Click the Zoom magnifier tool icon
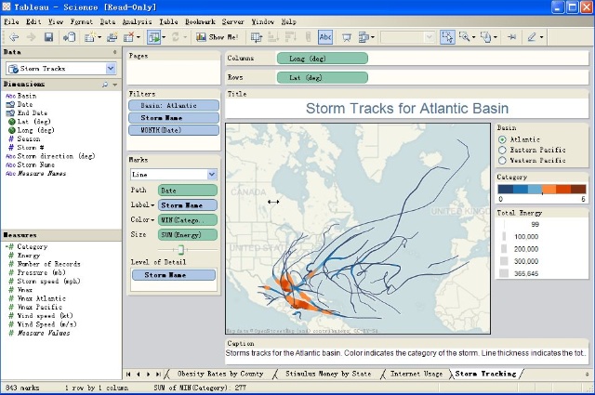595x395 pixels. 464,37
